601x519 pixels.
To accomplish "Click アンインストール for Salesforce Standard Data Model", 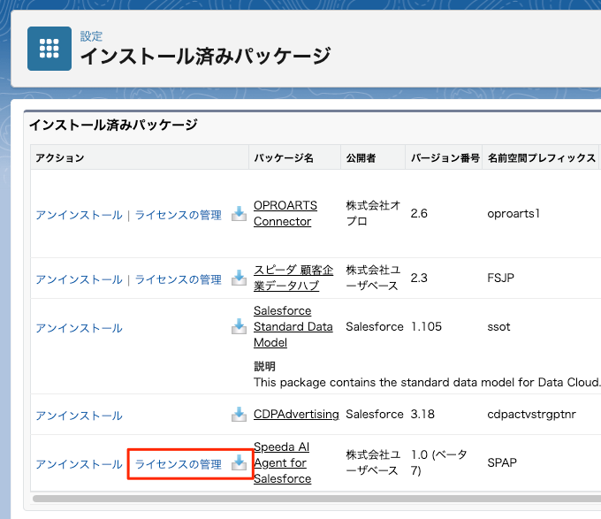I will click(x=79, y=328).
